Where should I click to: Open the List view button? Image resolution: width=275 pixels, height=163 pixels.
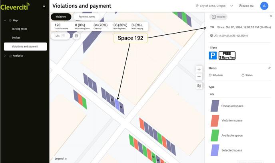pyautogui.click(x=60, y=36)
